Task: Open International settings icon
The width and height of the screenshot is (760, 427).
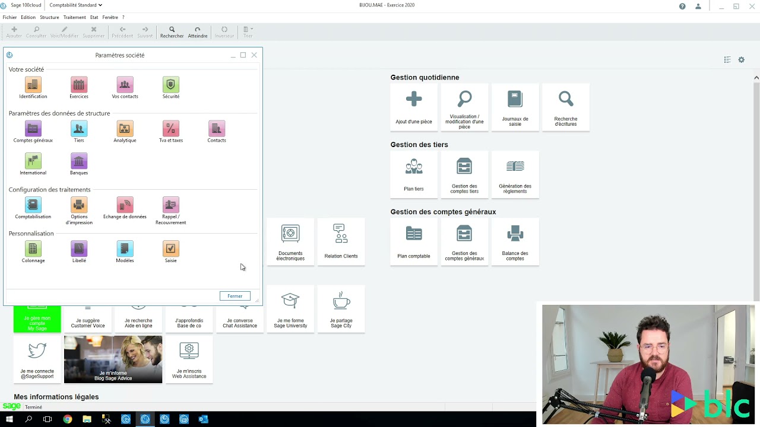Action: (33, 161)
